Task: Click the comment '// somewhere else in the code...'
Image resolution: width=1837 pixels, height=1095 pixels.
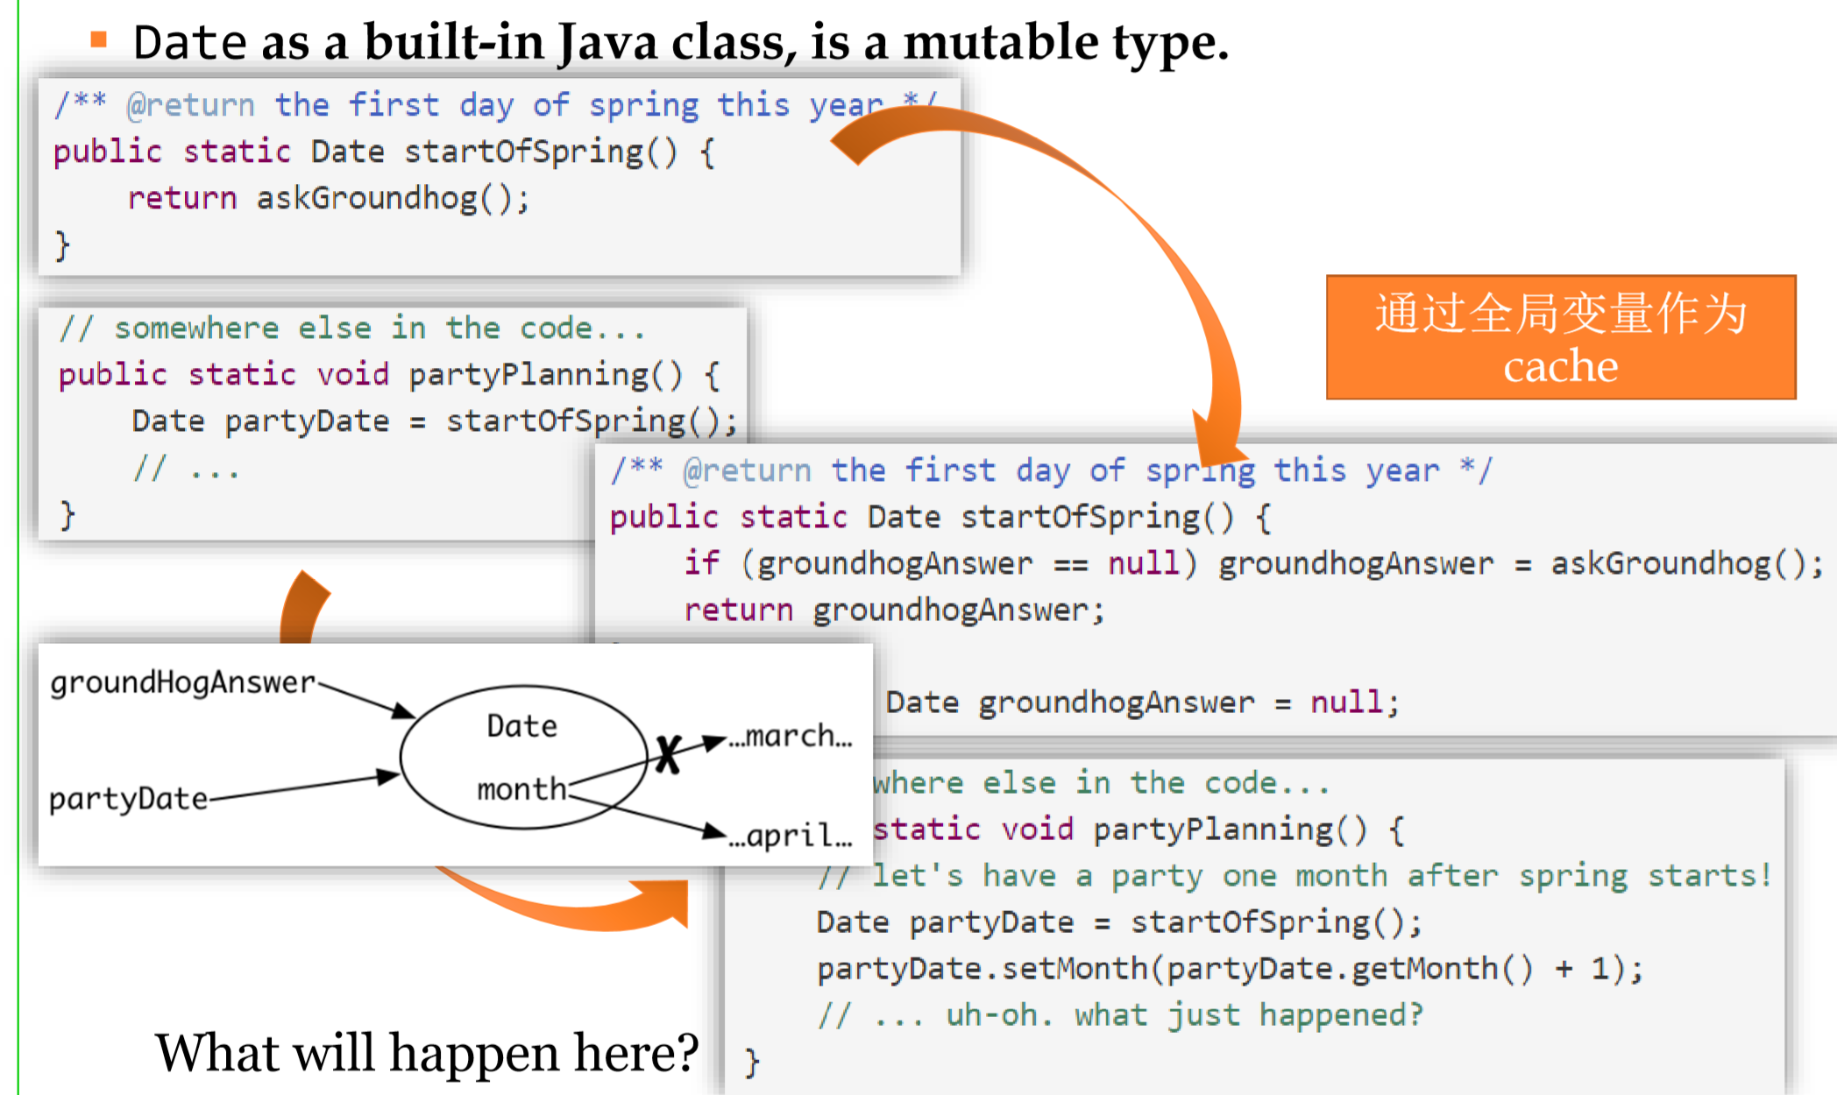Action: click(x=351, y=328)
